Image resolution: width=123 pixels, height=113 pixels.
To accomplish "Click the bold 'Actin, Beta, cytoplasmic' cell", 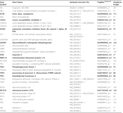I will pyautogui.click(x=23, y=14).
